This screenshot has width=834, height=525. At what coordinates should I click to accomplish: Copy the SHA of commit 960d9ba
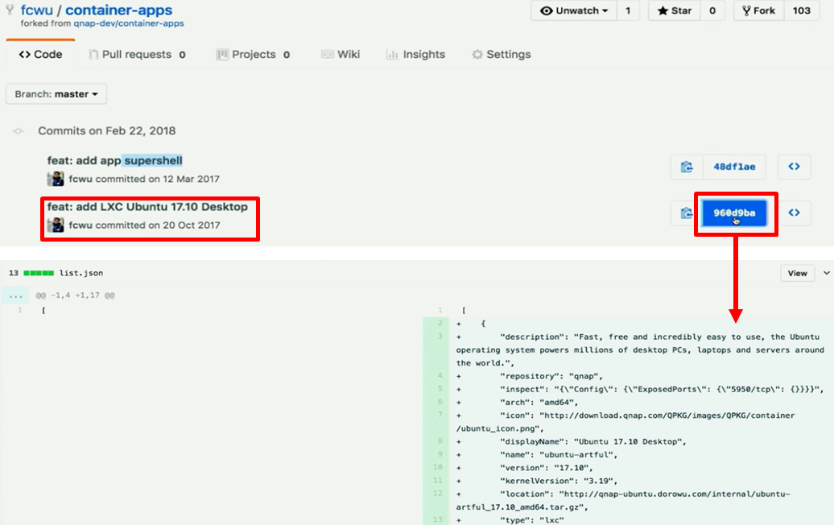click(685, 213)
